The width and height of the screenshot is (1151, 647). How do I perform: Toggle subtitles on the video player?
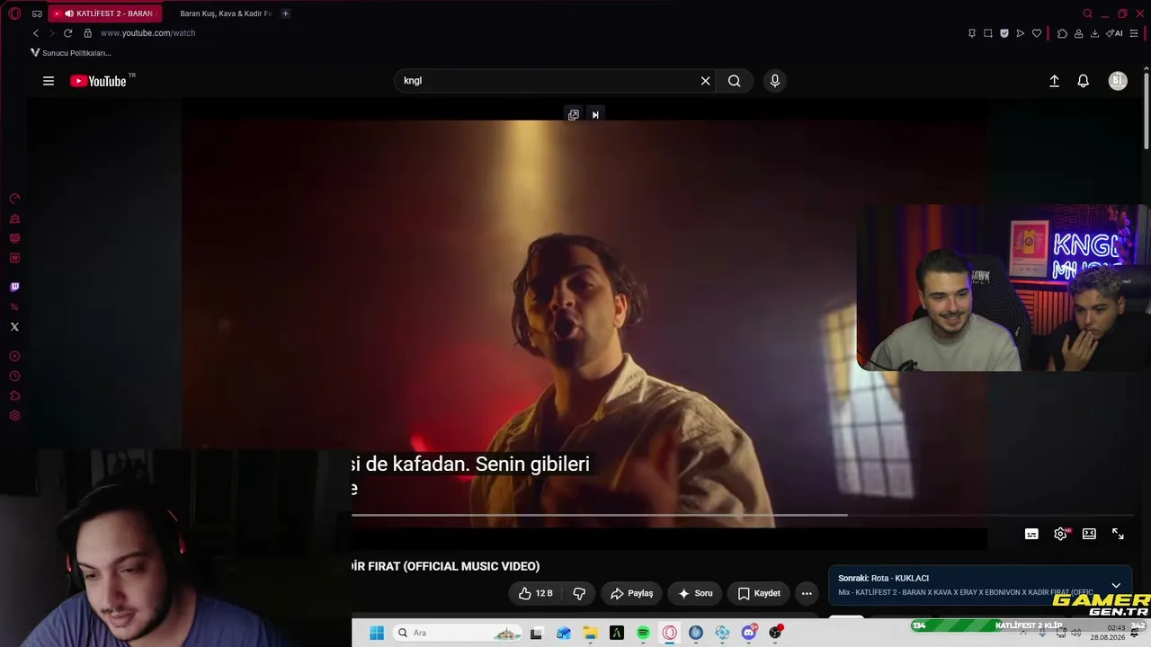pos(1031,534)
